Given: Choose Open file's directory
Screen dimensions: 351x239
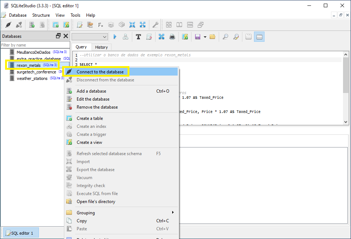Looking at the screenshot, I should tap(121, 202).
